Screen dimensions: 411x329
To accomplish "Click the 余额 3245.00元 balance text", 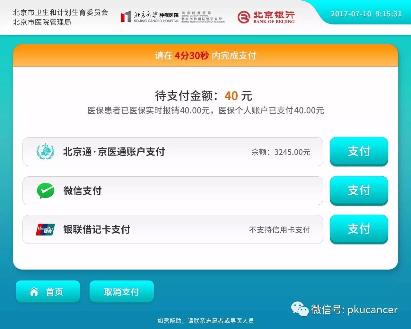I will click(281, 152).
